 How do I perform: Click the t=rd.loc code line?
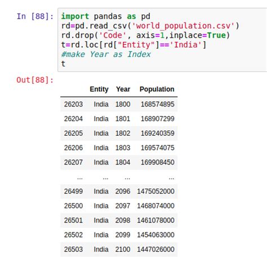(133, 45)
